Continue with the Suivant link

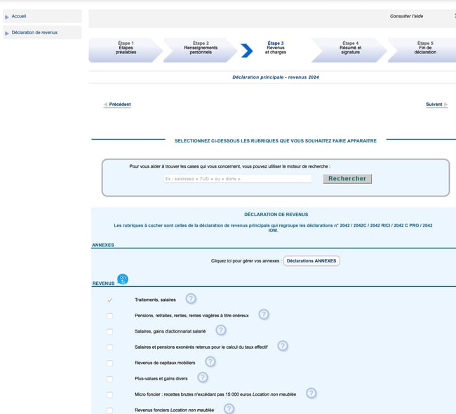(x=437, y=105)
